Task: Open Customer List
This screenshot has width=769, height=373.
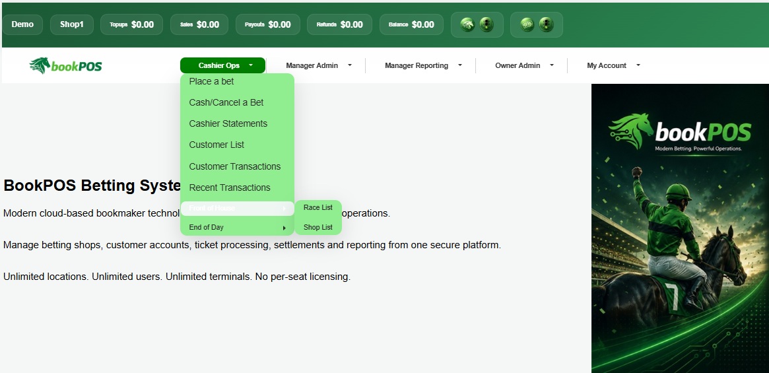Action: (x=217, y=145)
